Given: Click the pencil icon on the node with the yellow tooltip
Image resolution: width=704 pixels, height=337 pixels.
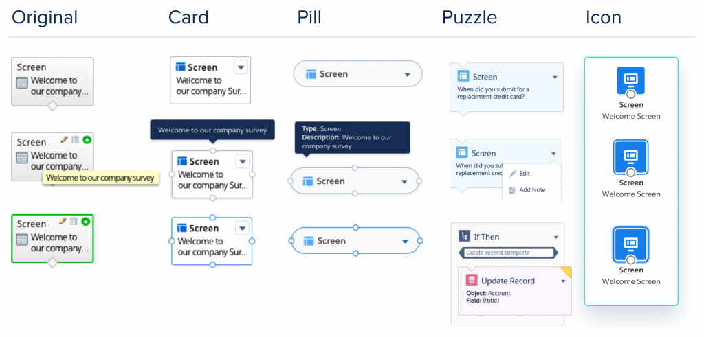Looking at the screenshot, I should pyautogui.click(x=63, y=139).
